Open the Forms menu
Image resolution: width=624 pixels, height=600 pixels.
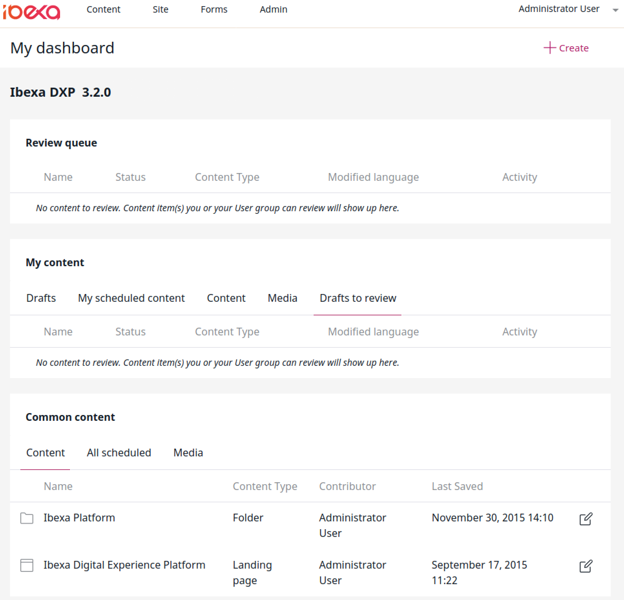click(214, 9)
